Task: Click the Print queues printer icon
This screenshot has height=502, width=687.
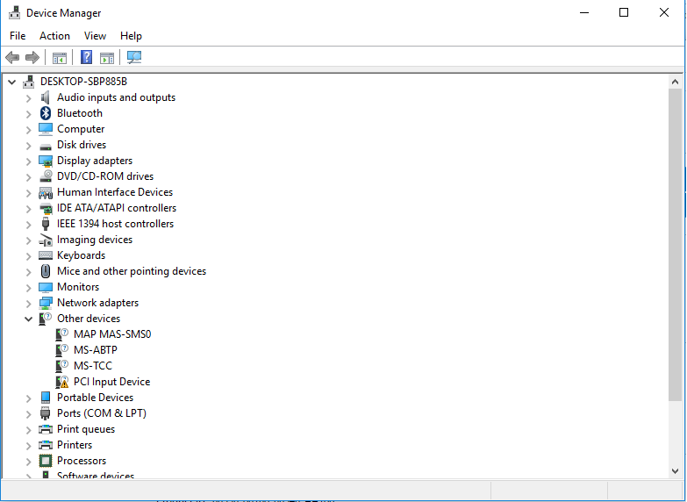Action: click(45, 429)
